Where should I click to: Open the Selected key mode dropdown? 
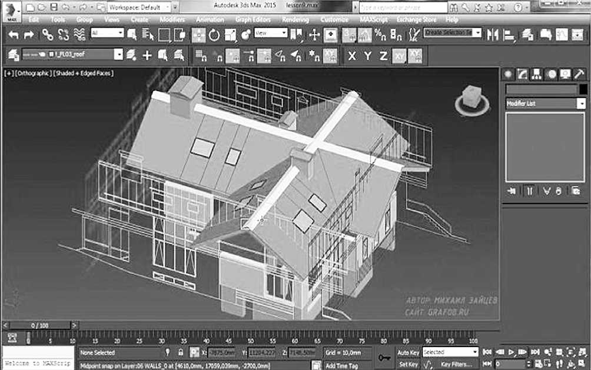(x=450, y=352)
